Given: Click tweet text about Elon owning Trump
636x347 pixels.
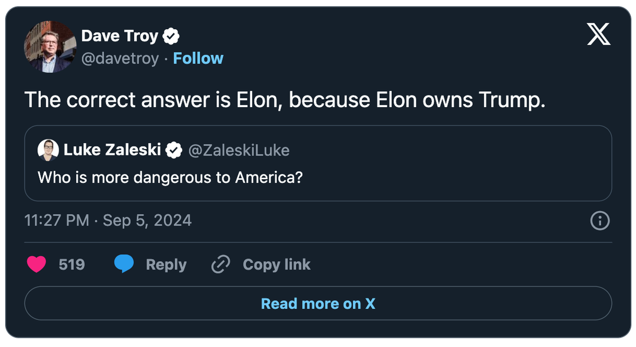Looking at the screenshot, I should coord(285,100).
